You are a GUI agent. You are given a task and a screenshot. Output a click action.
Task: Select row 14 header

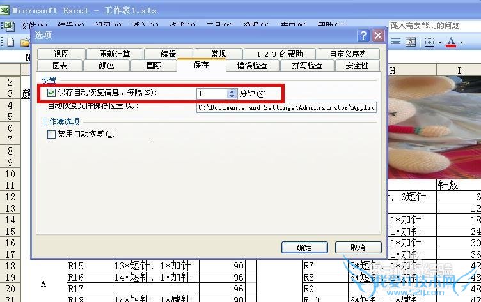click(10, 220)
